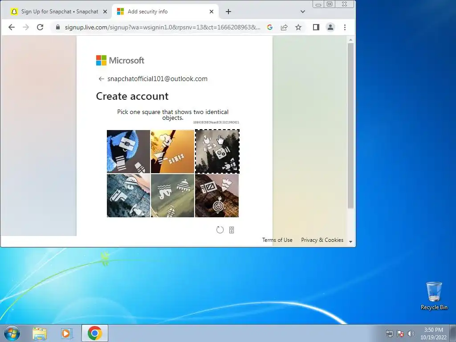
Task: Go back via arrow beside email address
Action: tap(101, 79)
